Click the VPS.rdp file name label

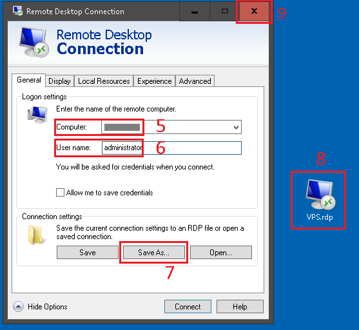point(320,217)
